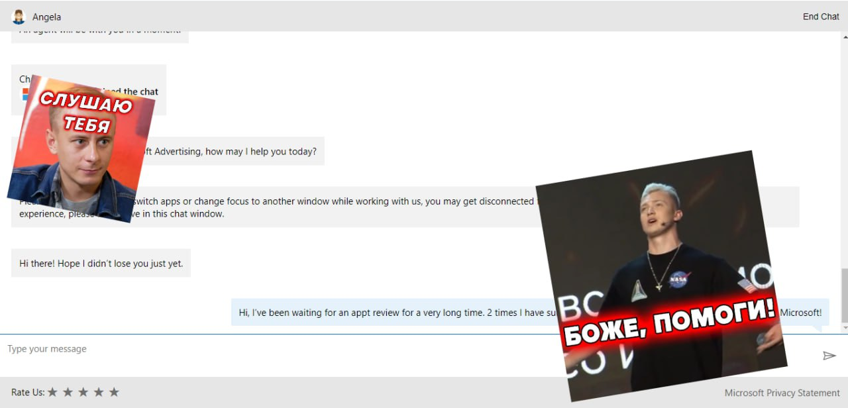Click the Rate Us label
848x408 pixels.
(x=28, y=392)
